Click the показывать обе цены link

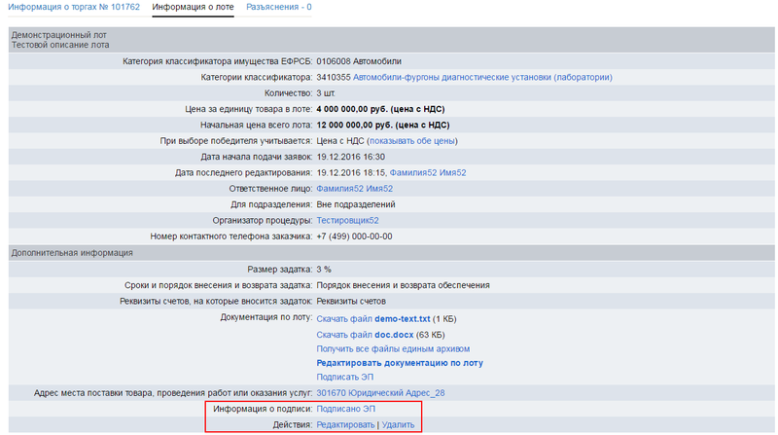[x=412, y=141]
